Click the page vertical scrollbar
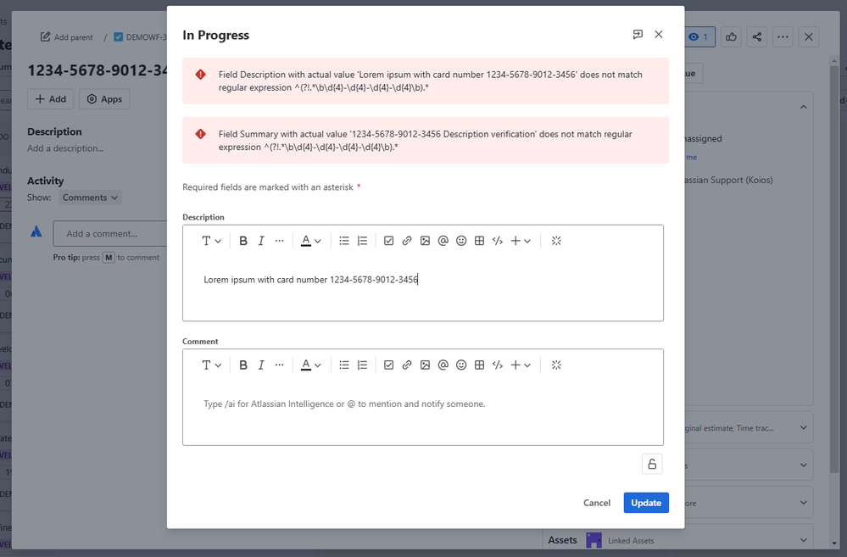 pos(835,270)
